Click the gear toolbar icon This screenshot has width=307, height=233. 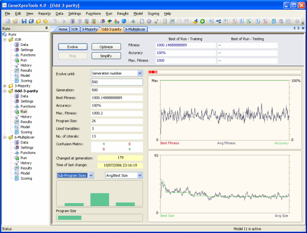tap(149, 21)
